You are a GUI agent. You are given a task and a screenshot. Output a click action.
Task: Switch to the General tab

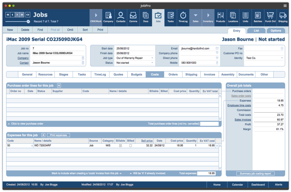pyautogui.click(x=27, y=74)
